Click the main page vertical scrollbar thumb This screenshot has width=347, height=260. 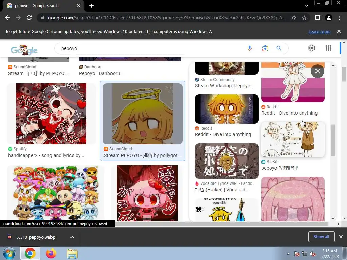pos(344,74)
